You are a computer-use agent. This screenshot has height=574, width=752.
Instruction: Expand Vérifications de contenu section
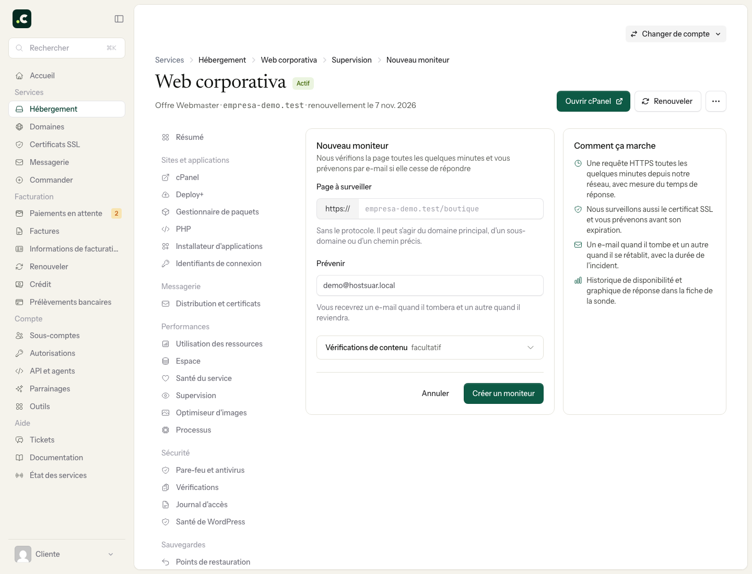pos(430,348)
